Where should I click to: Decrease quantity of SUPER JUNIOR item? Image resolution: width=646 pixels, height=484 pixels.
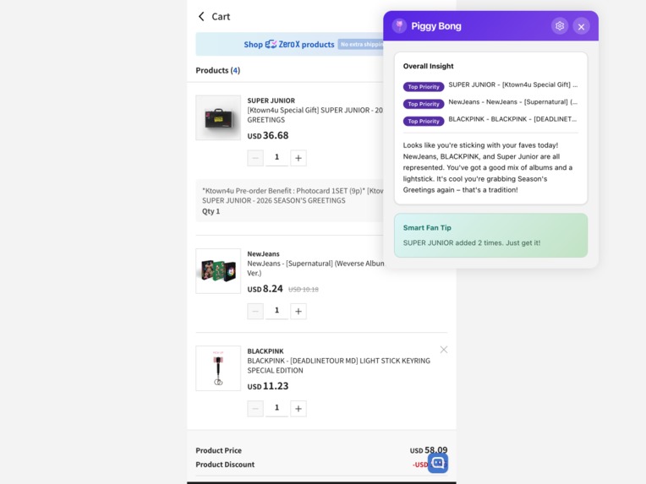point(255,158)
